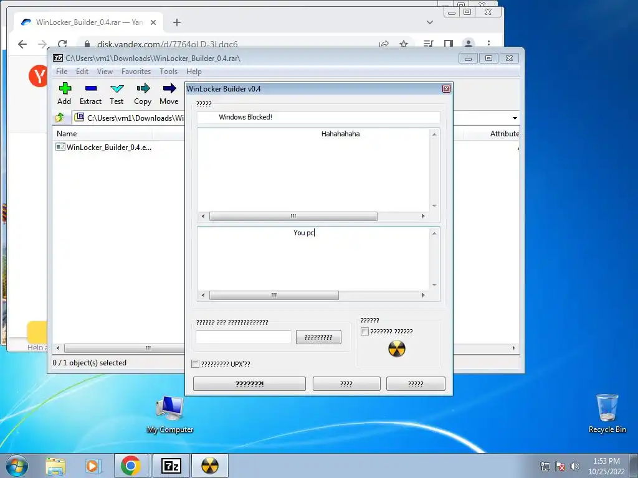Open the View menu in 7-Zip
638x478 pixels.
(105, 72)
